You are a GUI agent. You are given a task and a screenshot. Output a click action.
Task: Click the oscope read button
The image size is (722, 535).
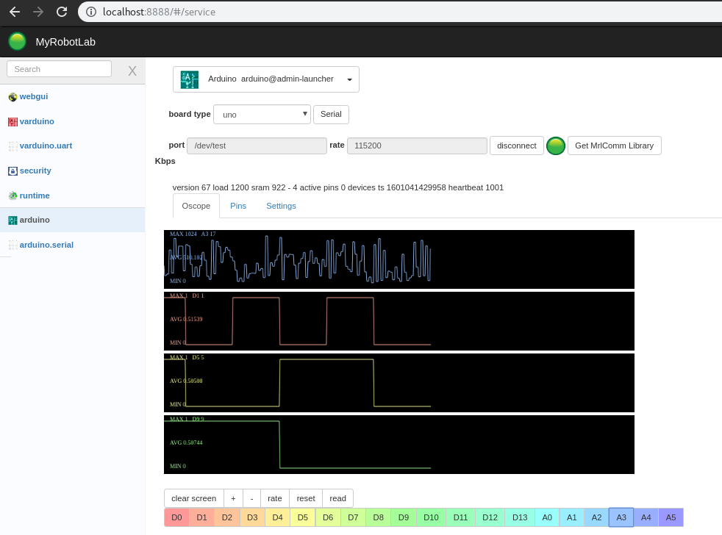[x=338, y=498]
